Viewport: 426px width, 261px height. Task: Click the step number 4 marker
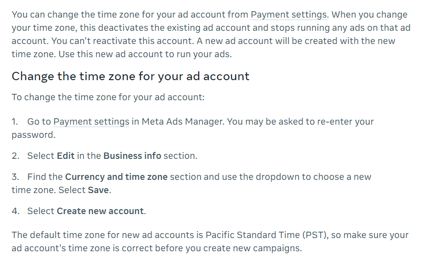16,211
